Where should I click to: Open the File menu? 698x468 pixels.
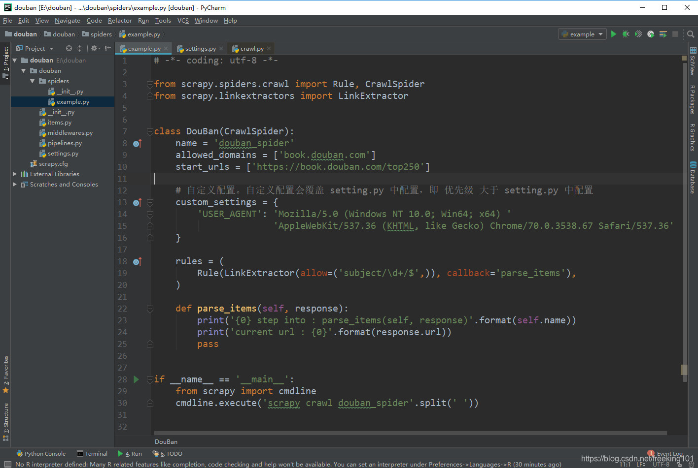click(7, 21)
